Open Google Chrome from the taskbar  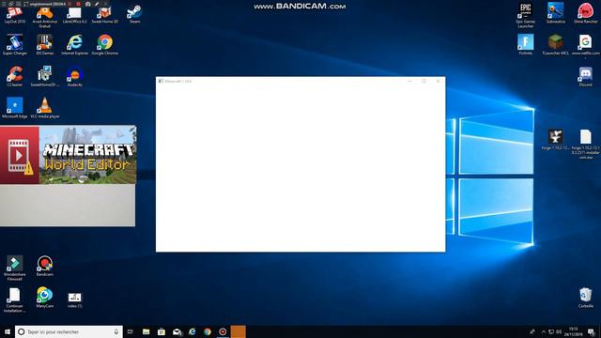click(x=208, y=331)
